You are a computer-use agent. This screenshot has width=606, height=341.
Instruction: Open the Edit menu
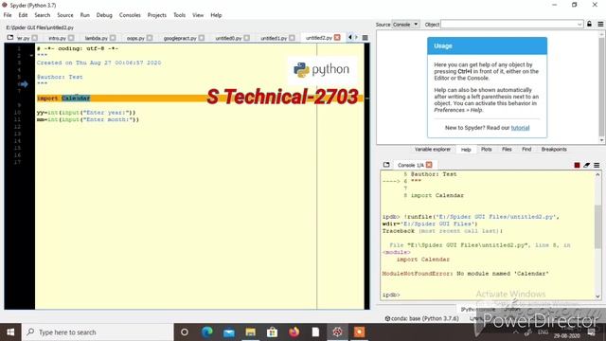(23, 15)
